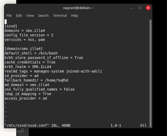Click the krb5_store_password_if_offline line
The image size is (167, 136).
pos(44,58)
